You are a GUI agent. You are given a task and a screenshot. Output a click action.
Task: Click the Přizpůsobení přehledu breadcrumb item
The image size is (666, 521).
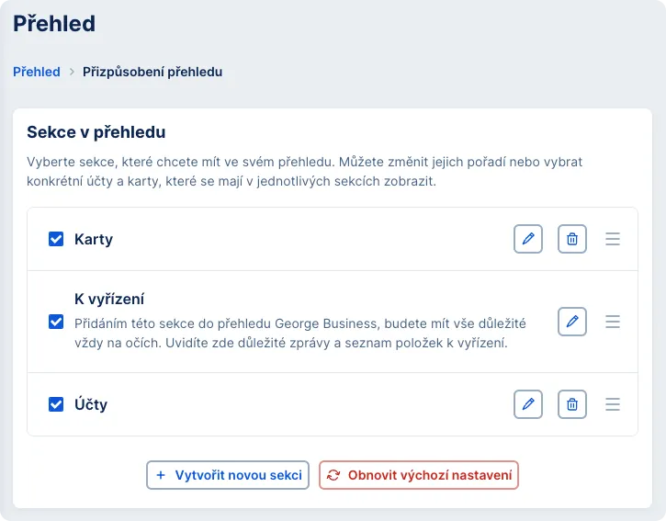pyautogui.click(x=152, y=72)
